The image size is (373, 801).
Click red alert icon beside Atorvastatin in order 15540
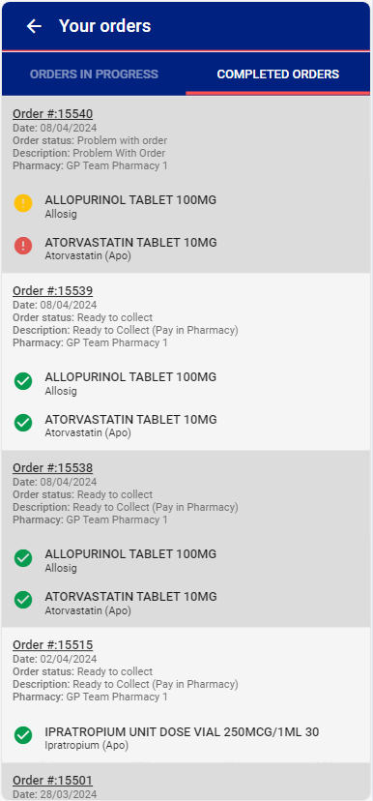tap(23, 246)
